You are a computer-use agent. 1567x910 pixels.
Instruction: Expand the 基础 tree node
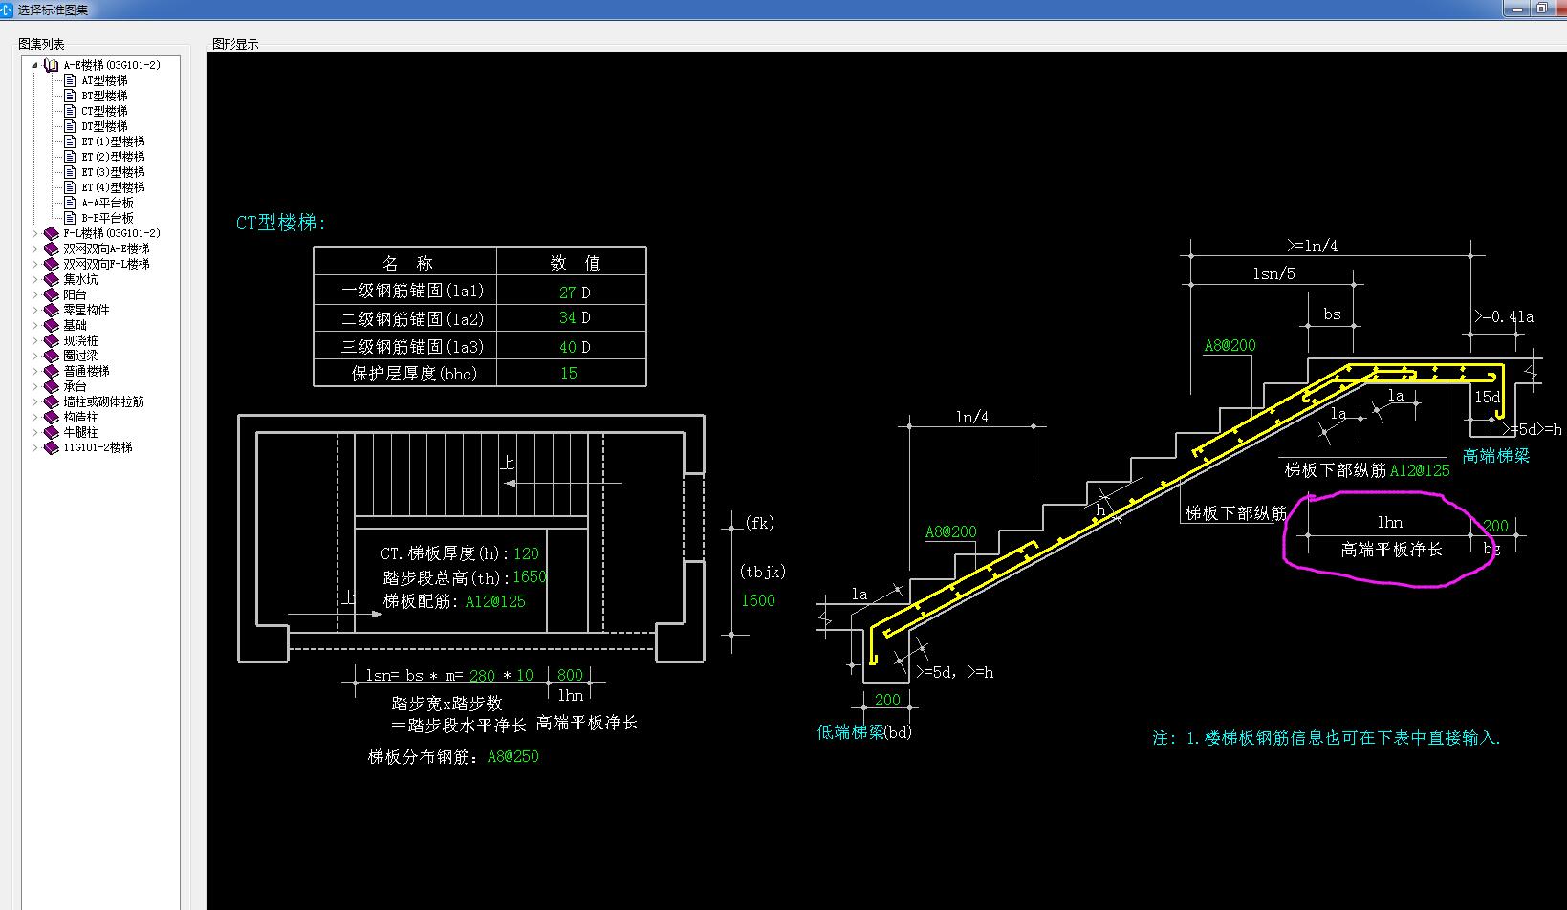(x=35, y=325)
